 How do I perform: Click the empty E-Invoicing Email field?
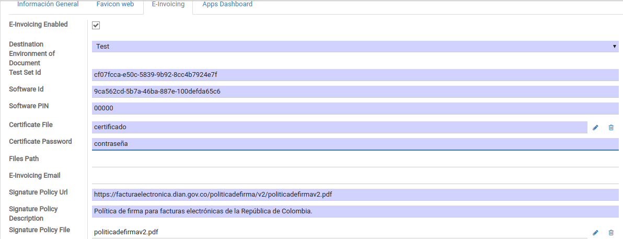(355, 177)
